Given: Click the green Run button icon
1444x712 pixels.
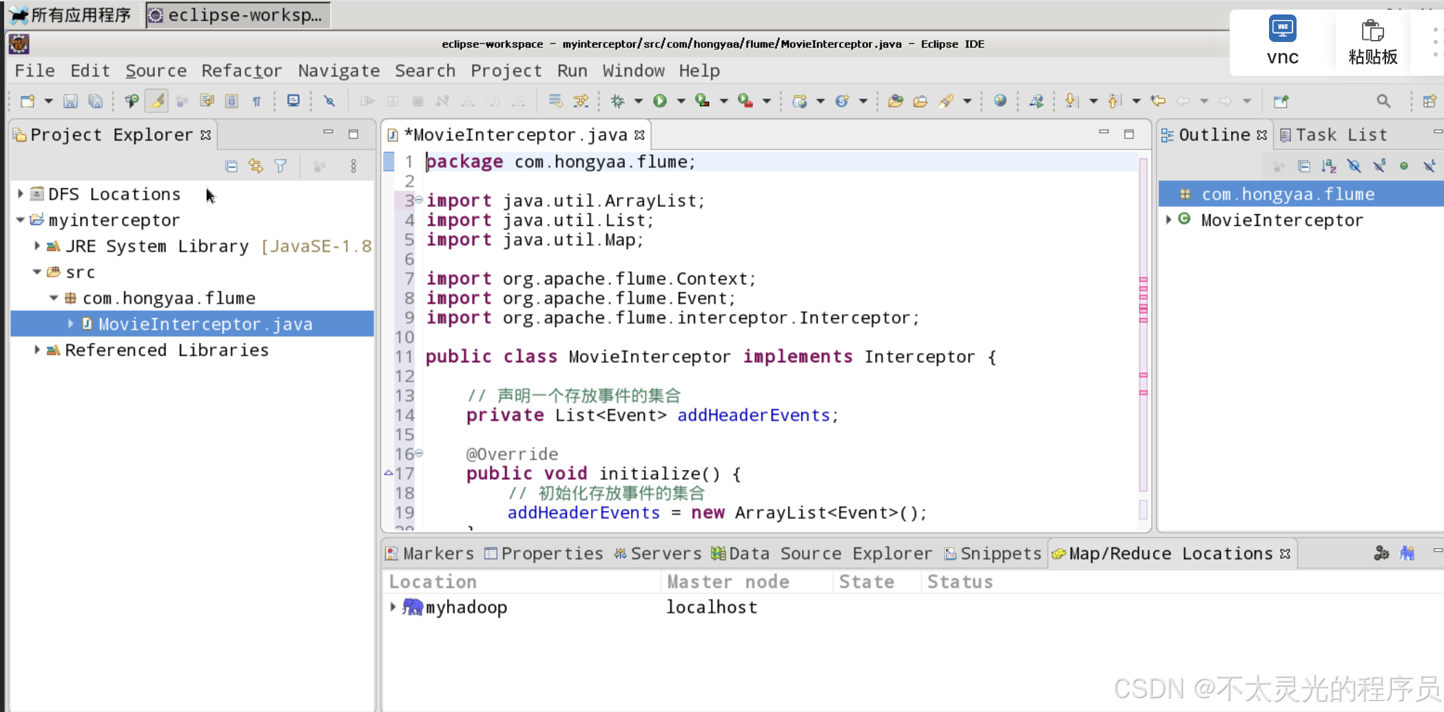Looking at the screenshot, I should pos(660,101).
